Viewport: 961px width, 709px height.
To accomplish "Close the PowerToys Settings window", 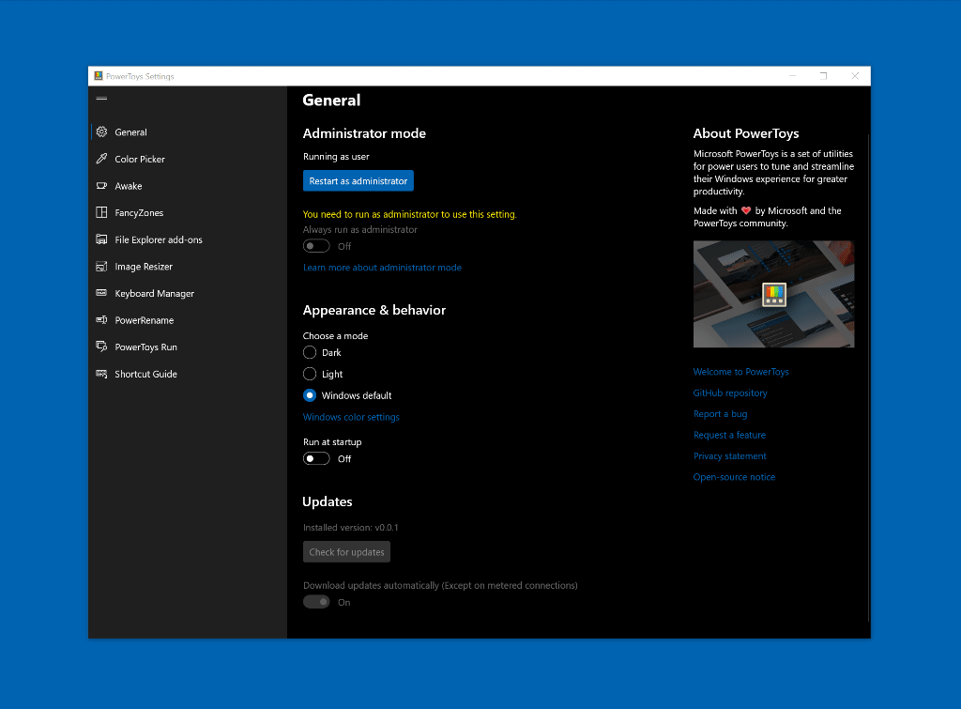I will click(855, 76).
